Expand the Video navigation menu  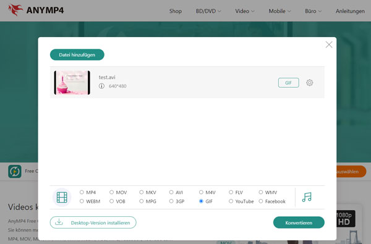245,11
